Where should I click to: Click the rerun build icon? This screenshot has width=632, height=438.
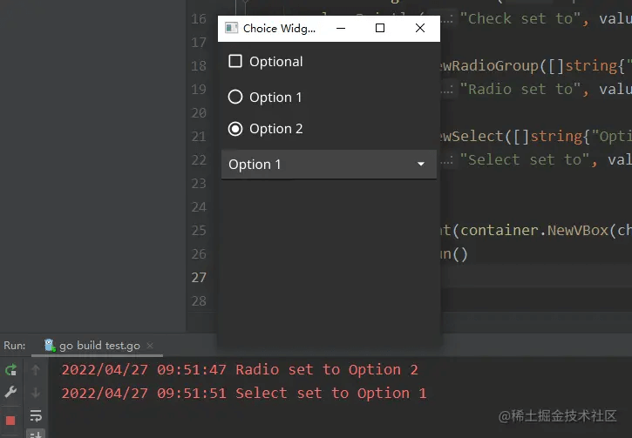click(11, 370)
